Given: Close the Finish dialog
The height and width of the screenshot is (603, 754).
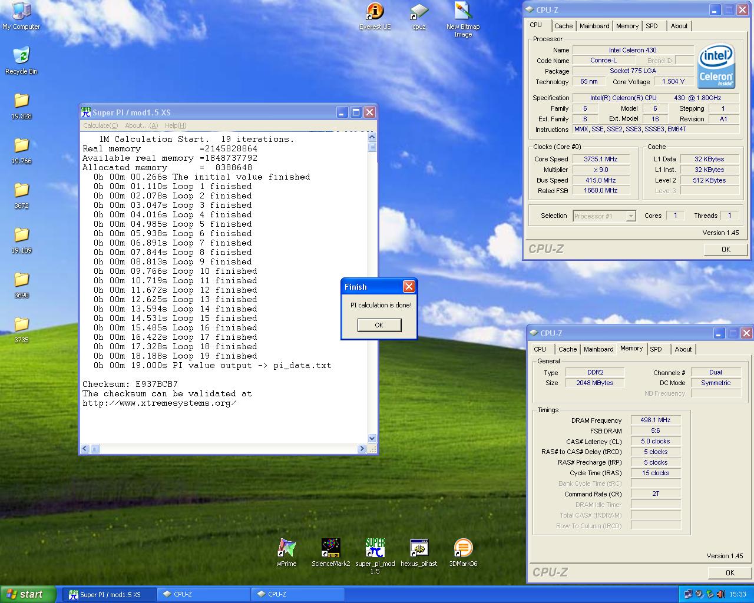Looking at the screenshot, I should 409,287.
